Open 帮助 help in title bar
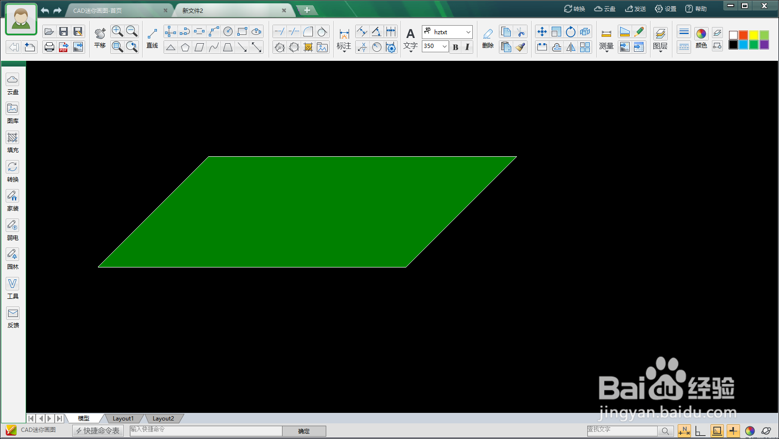 [696, 9]
